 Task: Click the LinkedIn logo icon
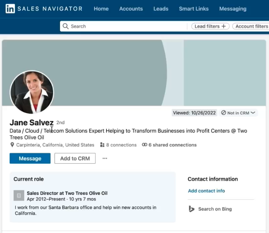pos(10,9)
